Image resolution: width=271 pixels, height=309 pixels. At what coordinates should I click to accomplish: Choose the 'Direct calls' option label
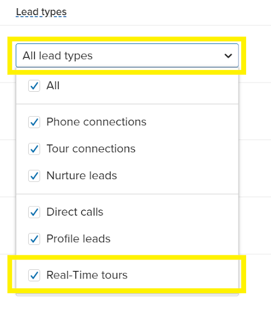[75, 212]
